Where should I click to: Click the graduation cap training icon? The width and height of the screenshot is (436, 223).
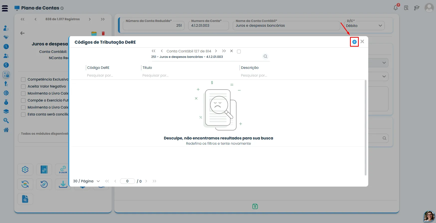point(416,8)
